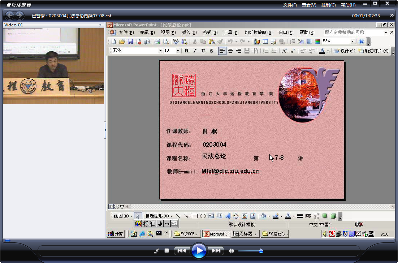Image resolution: width=398 pixels, height=263 pixels.
Task: Click the Insert Chart icon in PowerPoint
Action: point(257,42)
